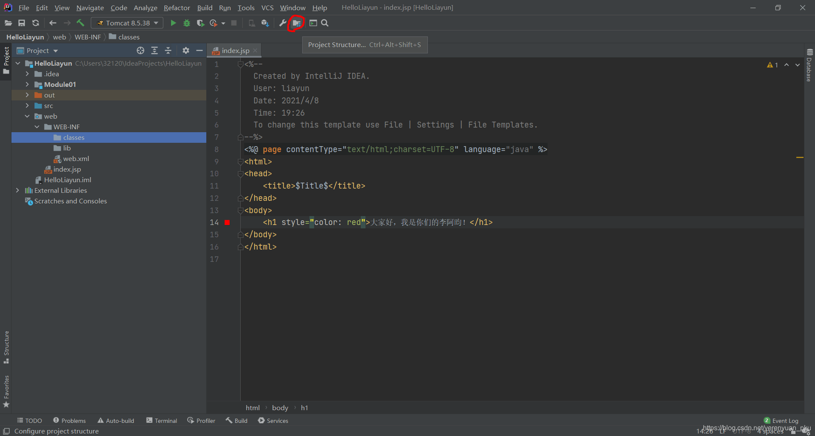Screen dimensions: 815x436
Task: Open Settings with the wrench icon
Action: point(283,23)
